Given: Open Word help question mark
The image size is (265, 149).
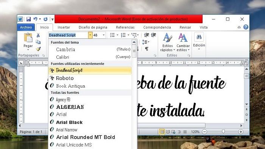Looking at the screenshot, I should [246, 27].
